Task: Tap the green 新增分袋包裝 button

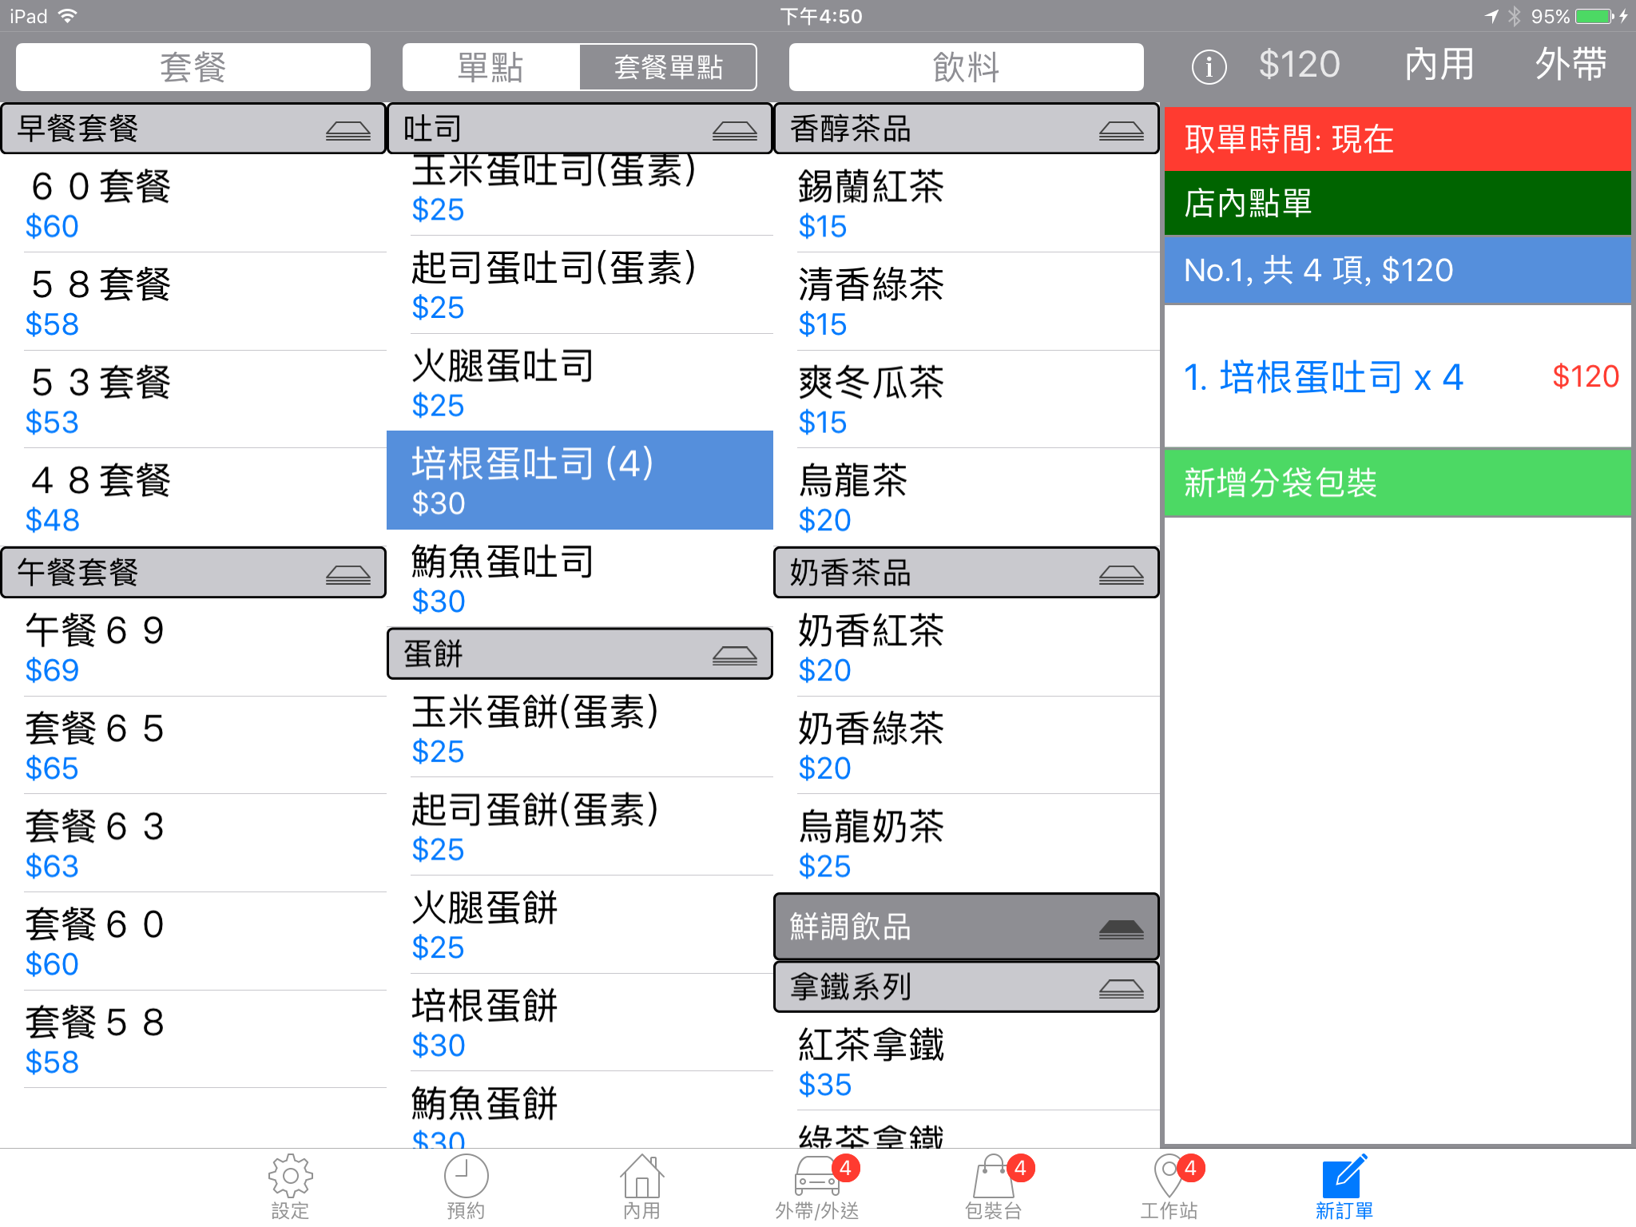Action: pyautogui.click(x=1397, y=482)
